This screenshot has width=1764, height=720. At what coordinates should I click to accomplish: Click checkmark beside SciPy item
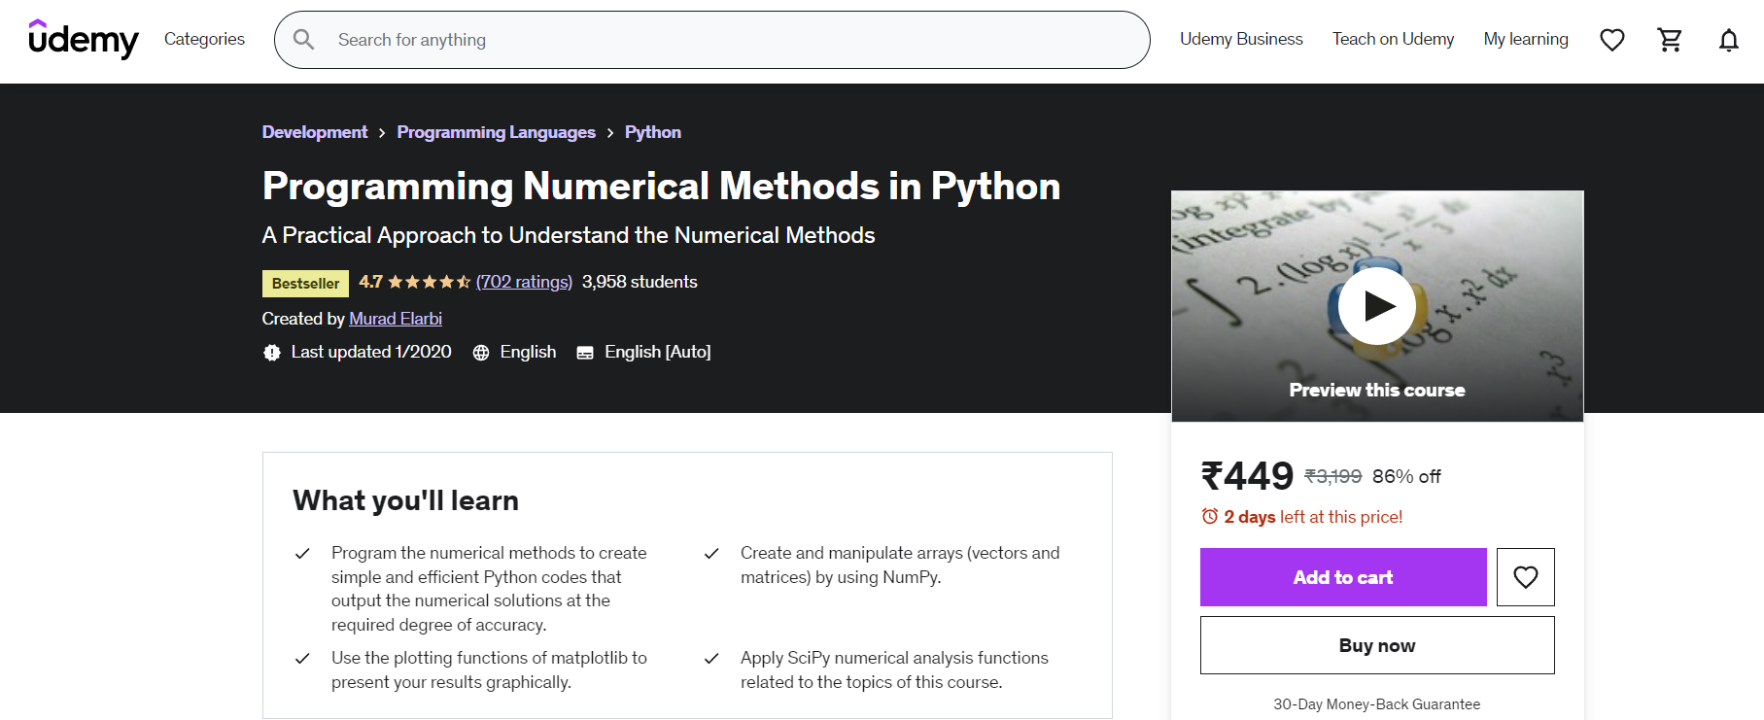point(711,659)
